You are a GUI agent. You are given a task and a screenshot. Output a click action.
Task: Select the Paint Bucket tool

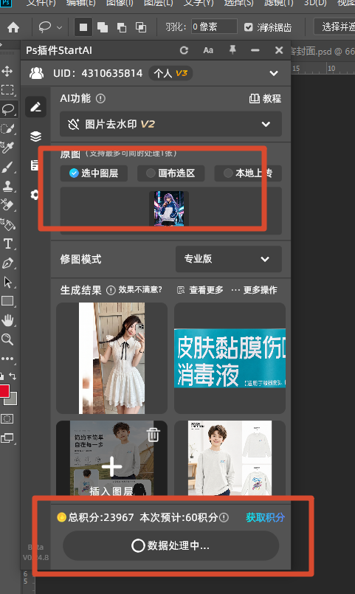point(8,224)
